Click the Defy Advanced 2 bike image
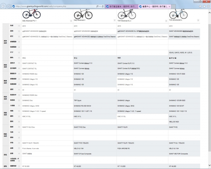Image resolution: width=211 pixels, height=169 pixels. [83, 14]
